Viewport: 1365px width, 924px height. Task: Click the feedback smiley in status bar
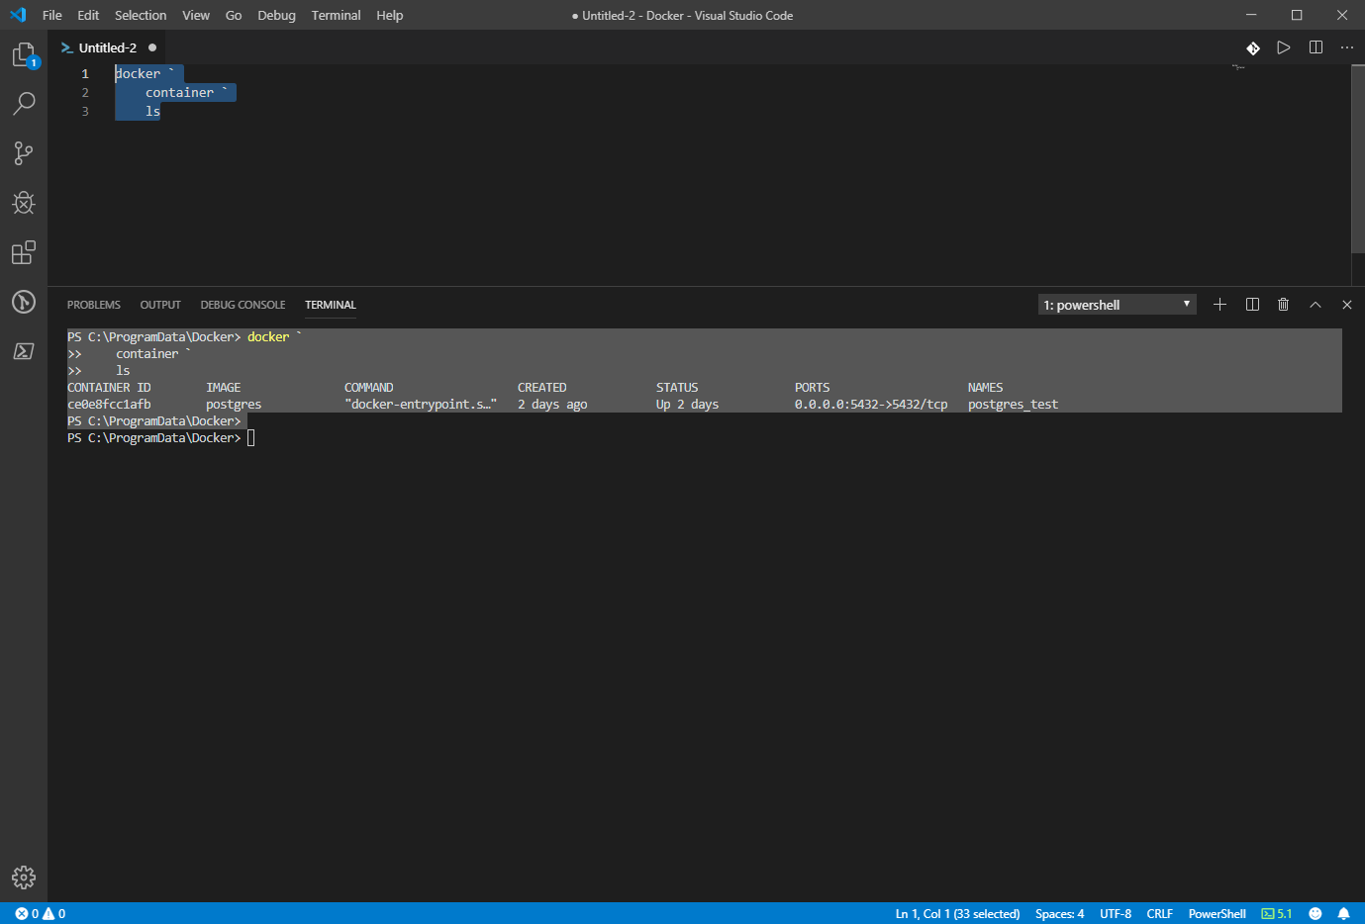(x=1316, y=913)
